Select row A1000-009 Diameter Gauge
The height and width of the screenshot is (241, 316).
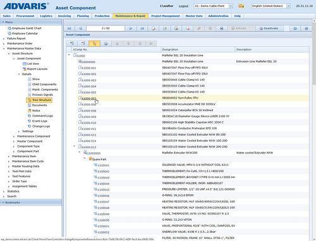pos(188,116)
